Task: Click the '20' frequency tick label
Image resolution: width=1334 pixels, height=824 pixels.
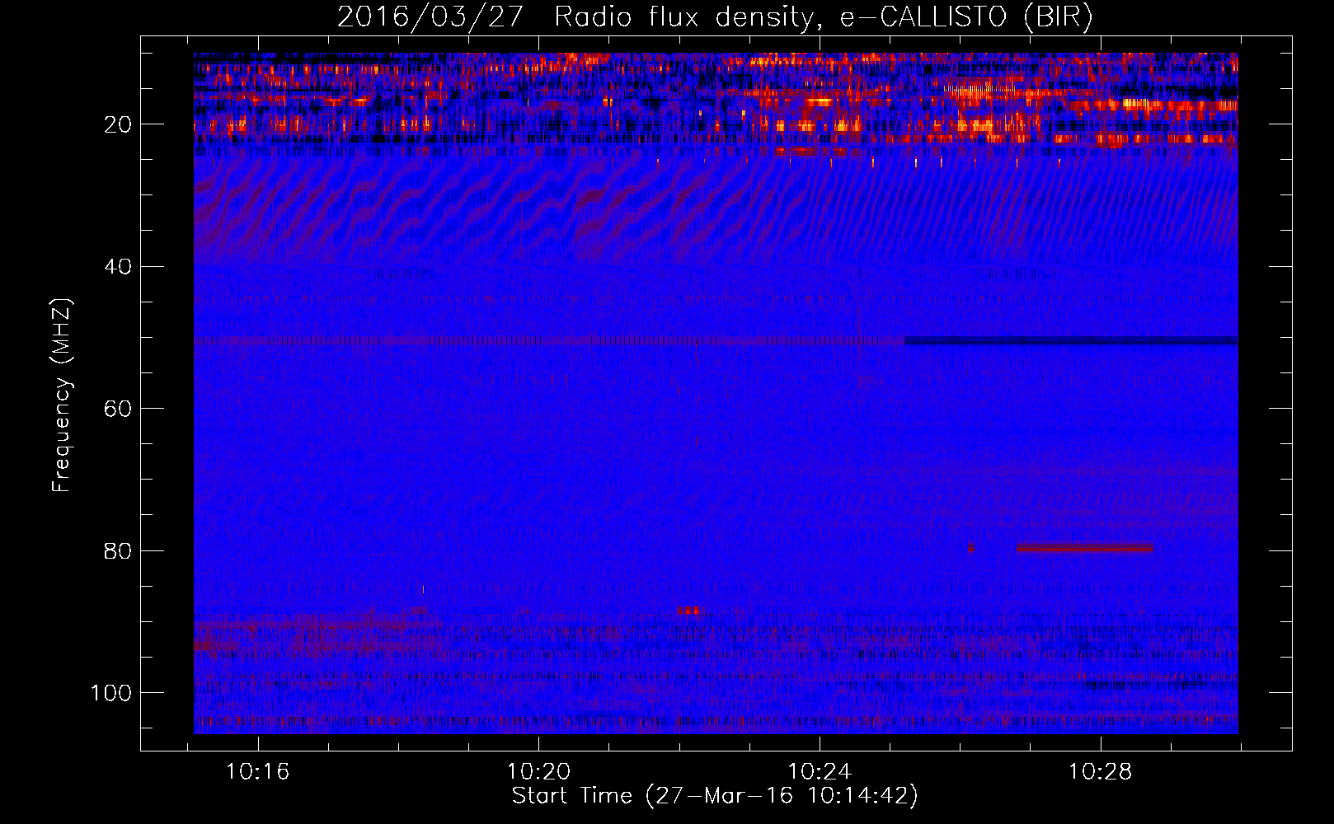Action: 119,124
